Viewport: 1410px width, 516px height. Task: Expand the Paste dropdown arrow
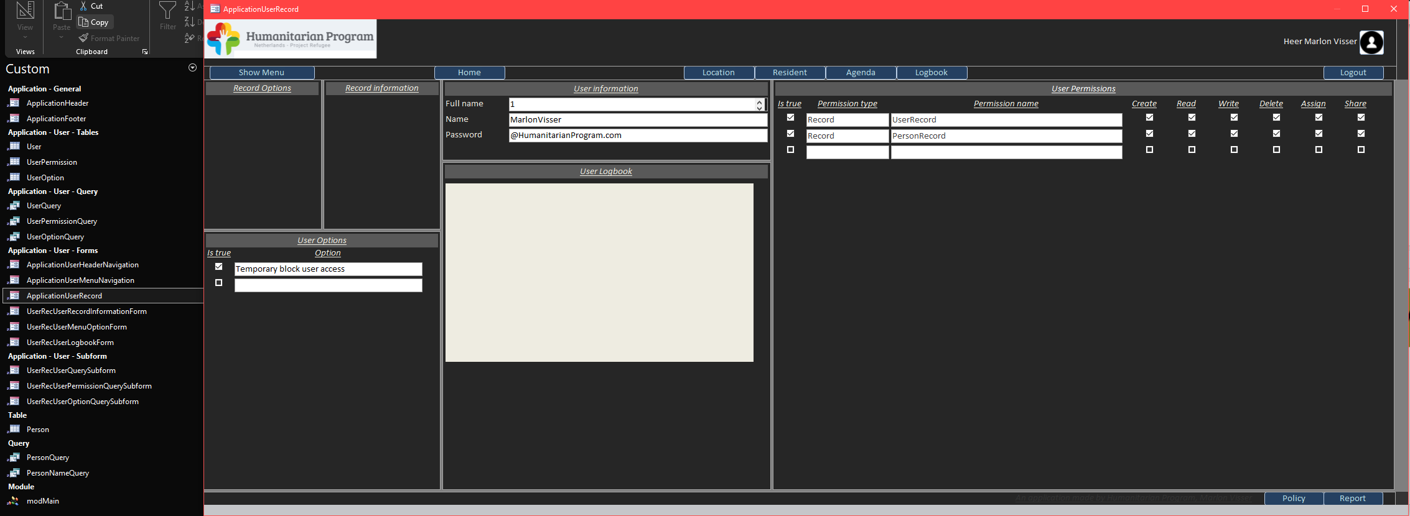coord(61,37)
